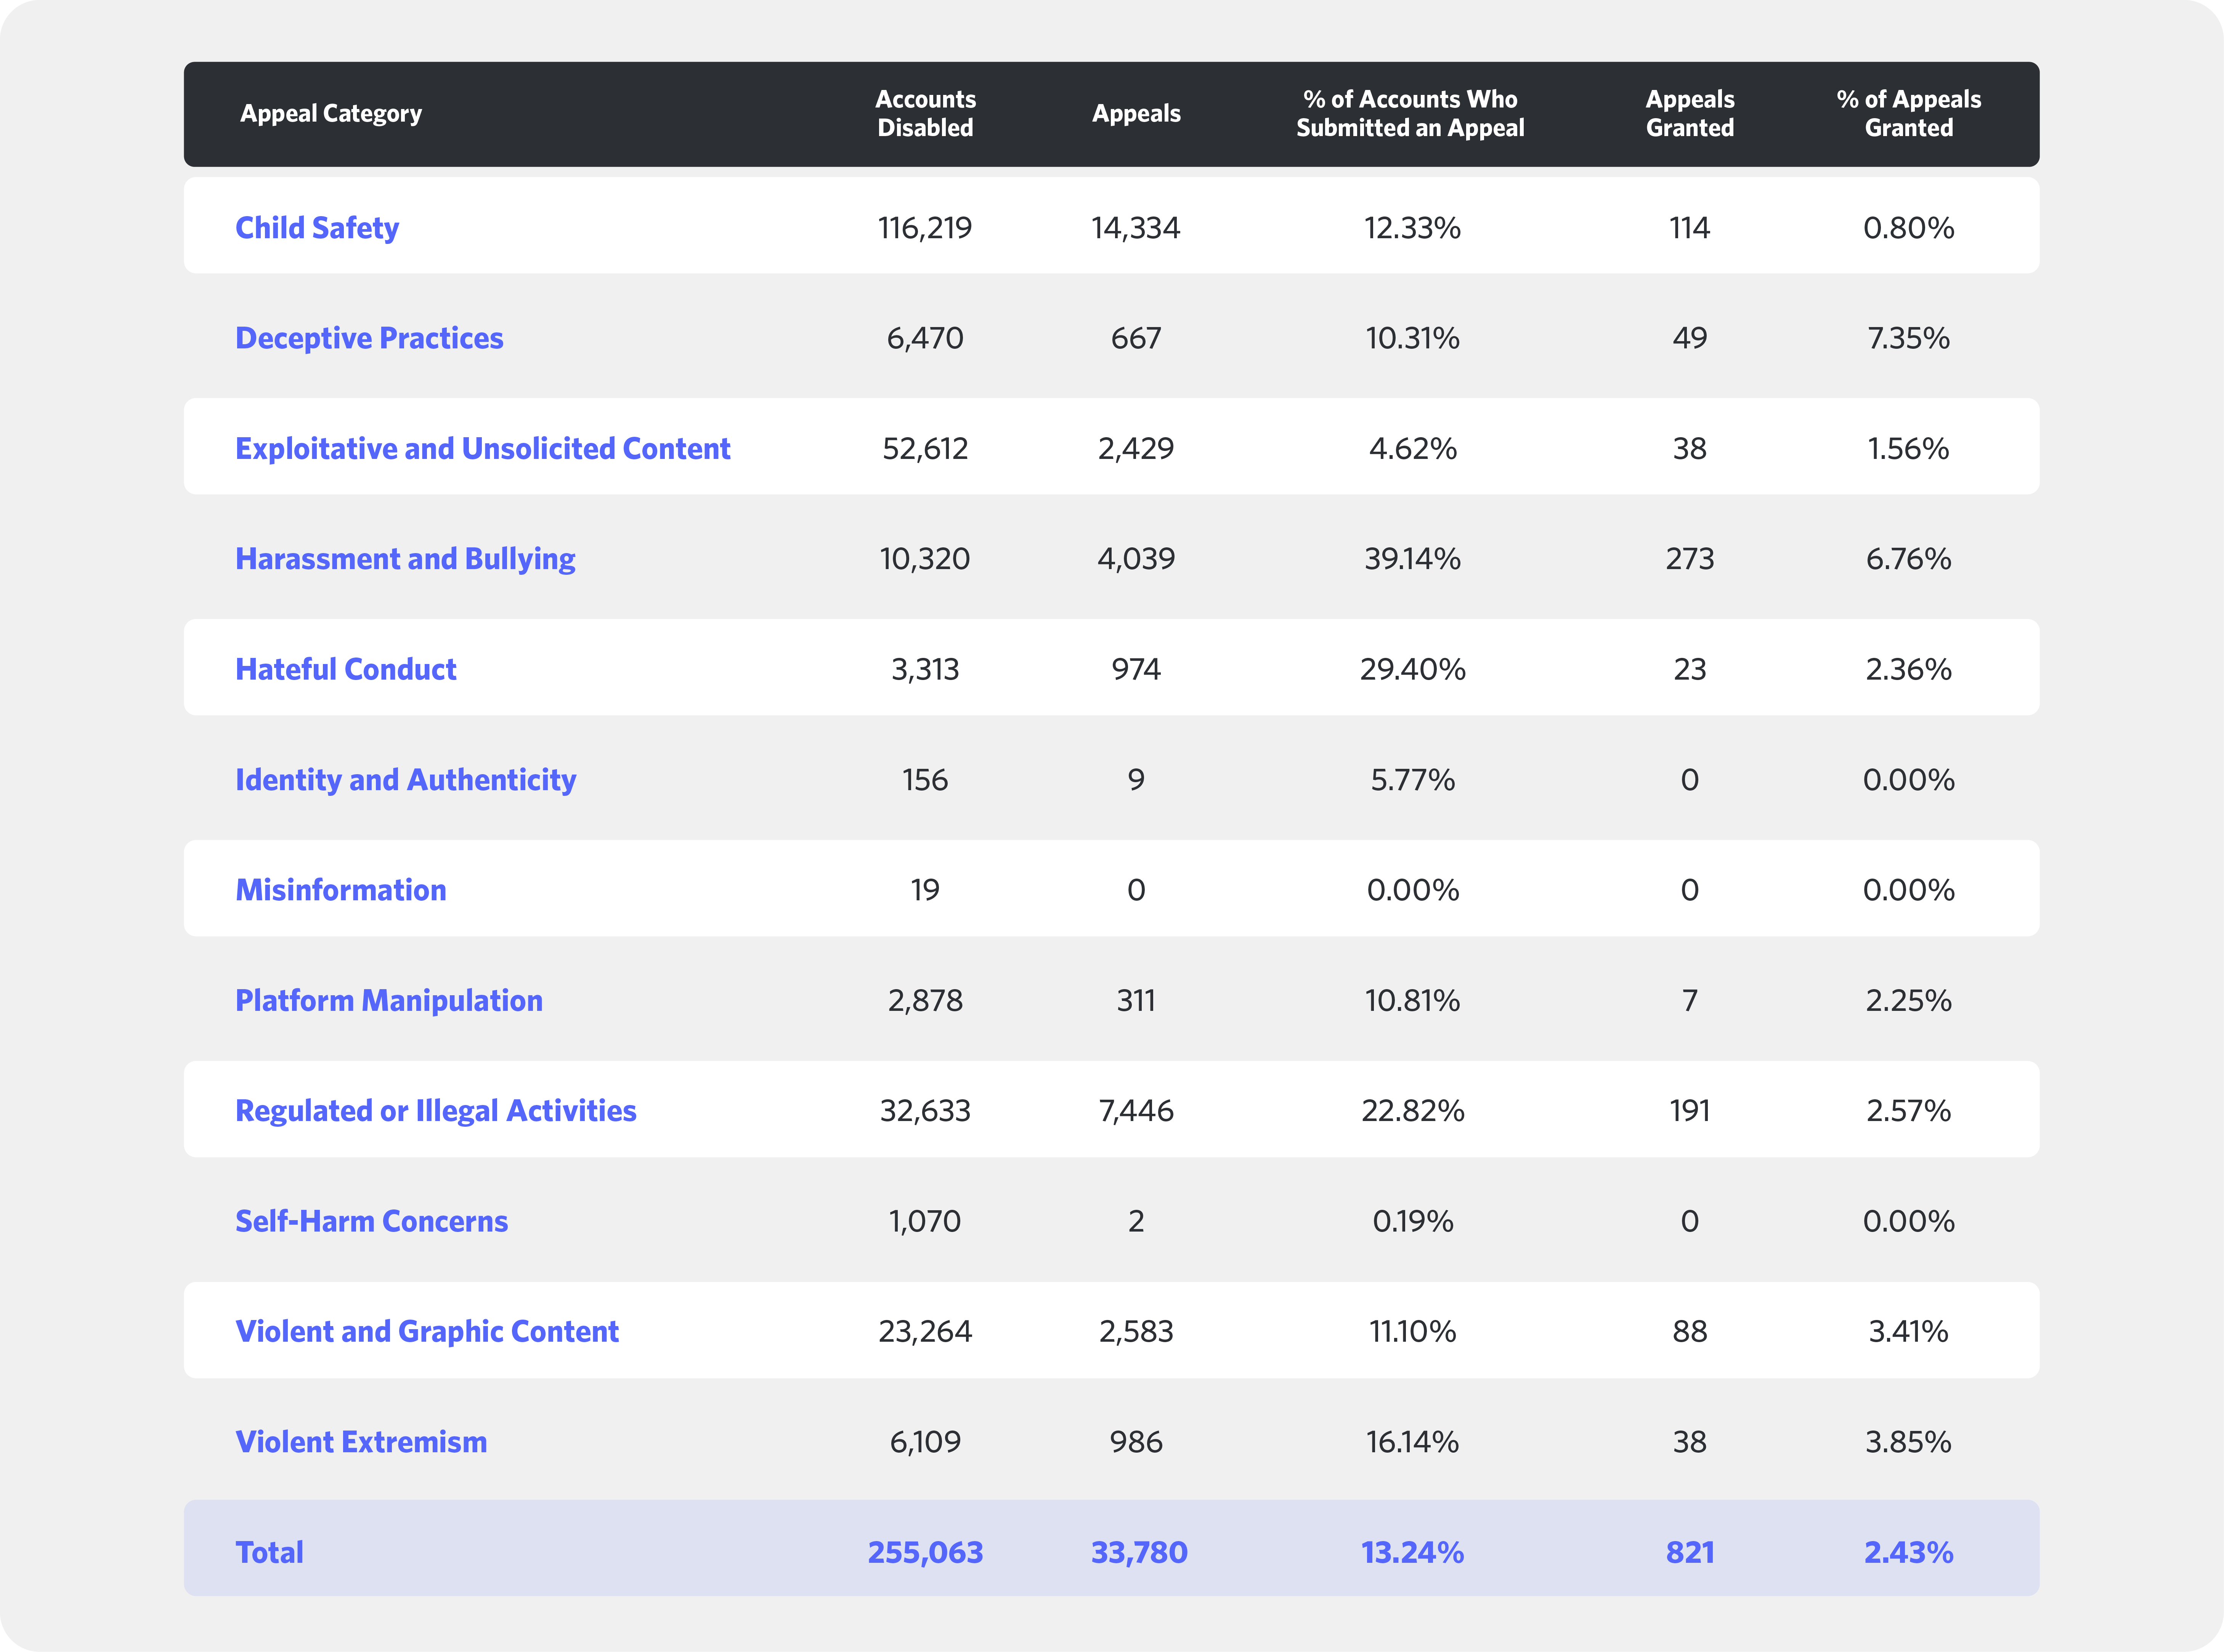Select the Harassment and Bullying link

[405, 559]
